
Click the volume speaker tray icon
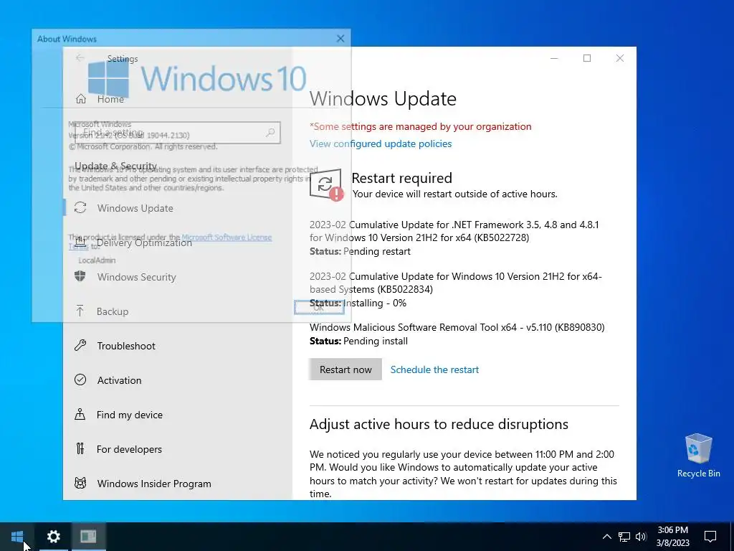641,537
